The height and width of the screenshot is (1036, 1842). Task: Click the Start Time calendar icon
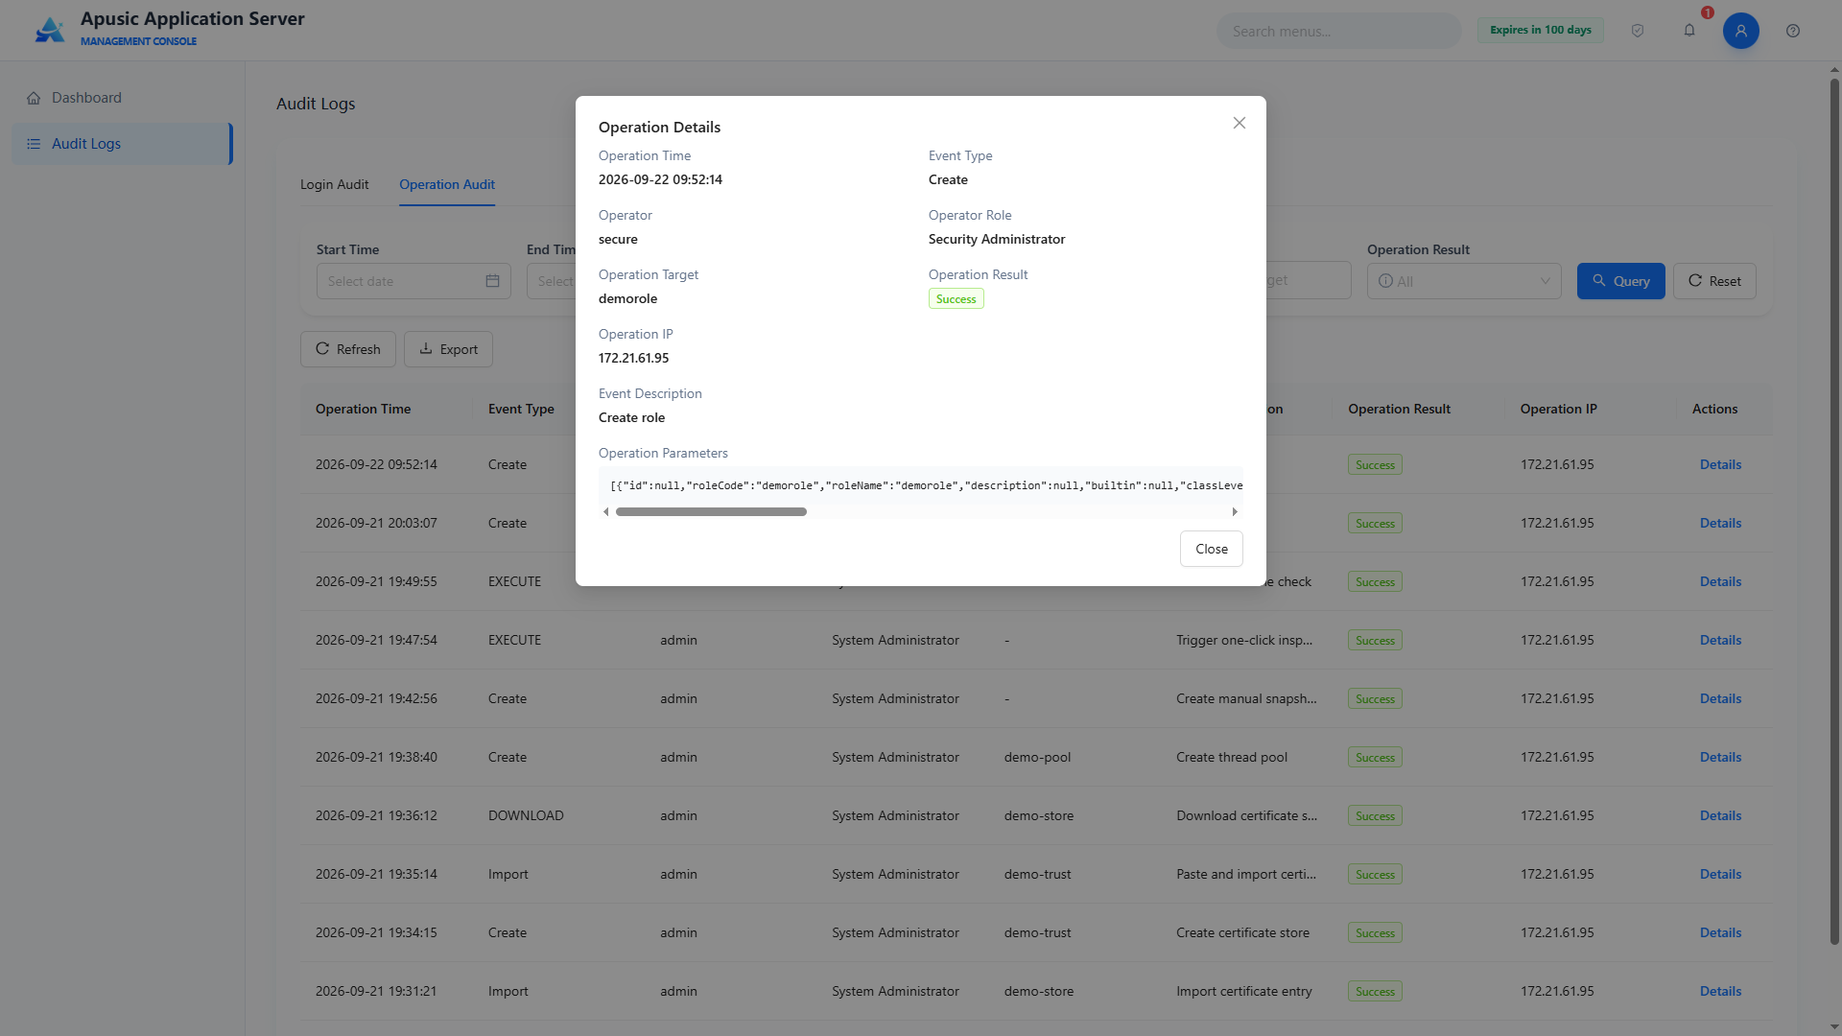(x=492, y=281)
